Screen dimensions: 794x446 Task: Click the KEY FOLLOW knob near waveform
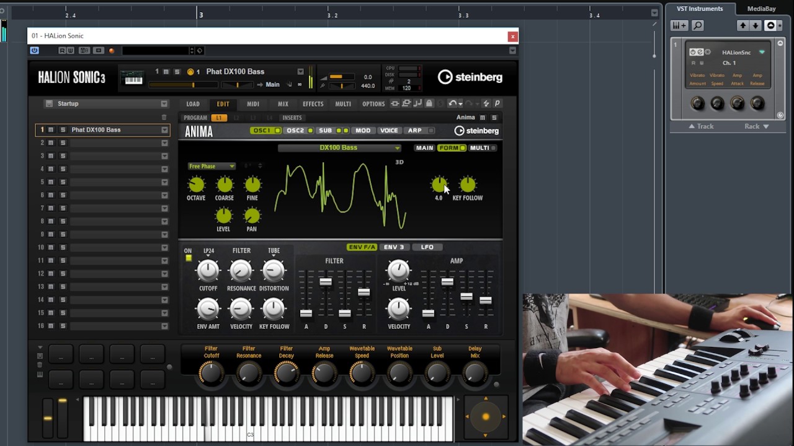(x=468, y=185)
